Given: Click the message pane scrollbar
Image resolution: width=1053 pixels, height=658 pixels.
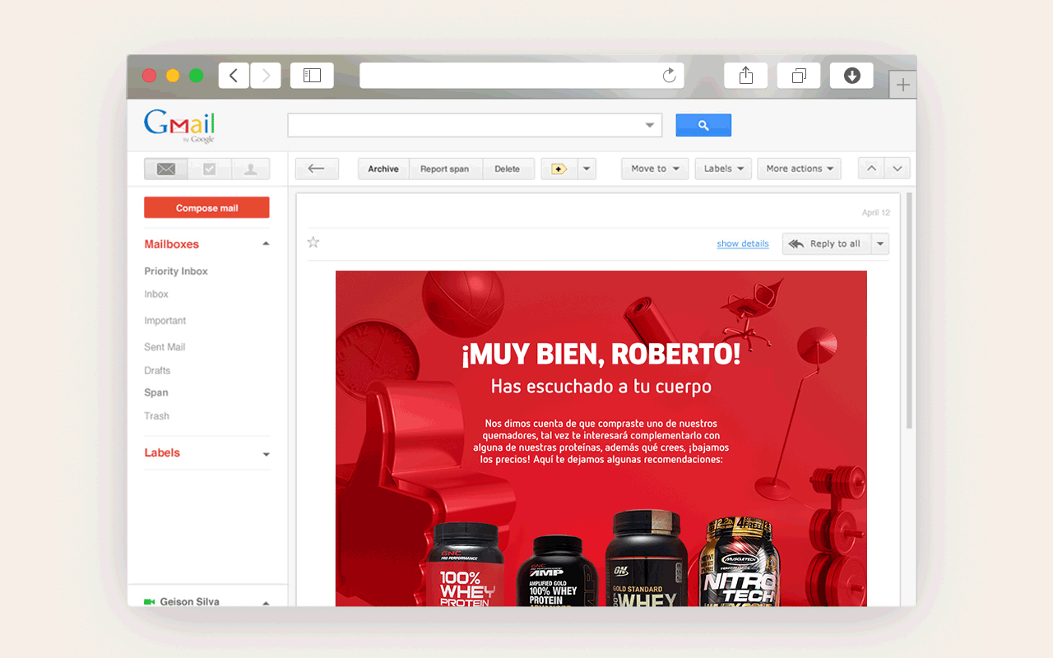Looking at the screenshot, I should click(909, 312).
